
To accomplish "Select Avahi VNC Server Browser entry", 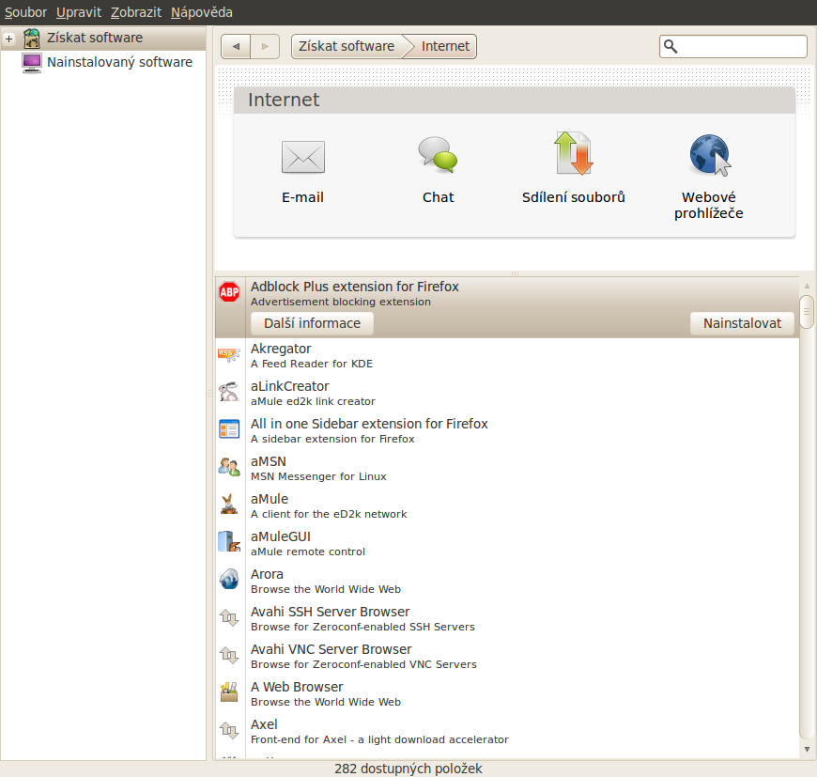I will tap(507, 656).
